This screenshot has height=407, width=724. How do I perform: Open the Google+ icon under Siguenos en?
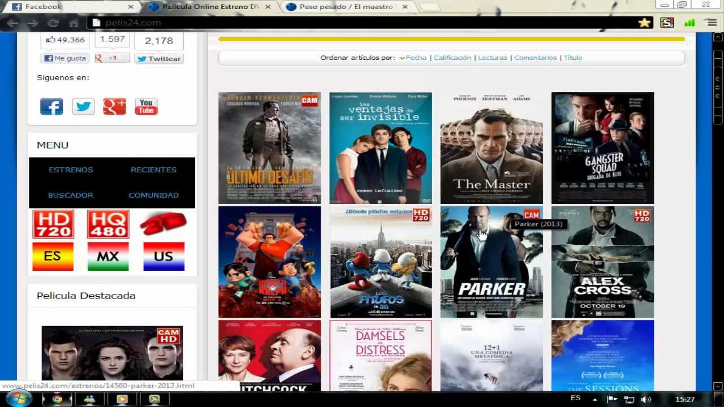(x=114, y=106)
